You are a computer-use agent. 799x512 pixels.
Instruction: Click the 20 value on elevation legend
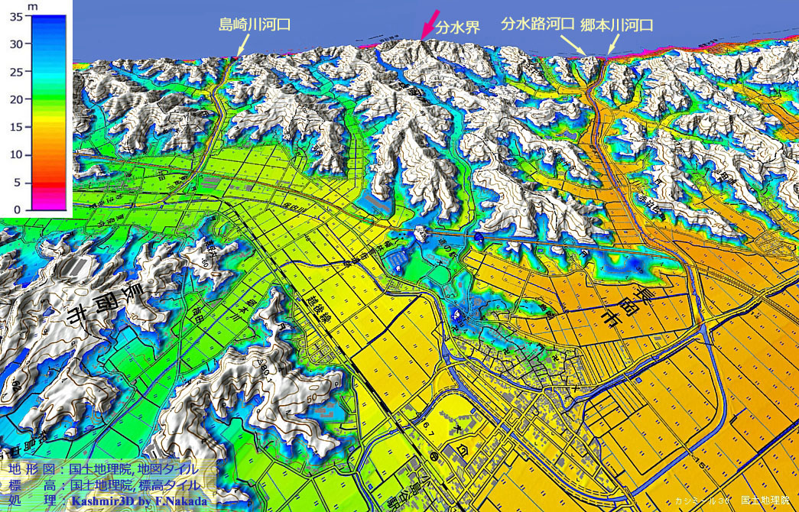coord(16,99)
